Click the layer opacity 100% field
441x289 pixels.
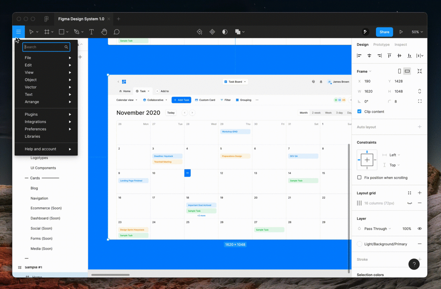tap(407, 229)
